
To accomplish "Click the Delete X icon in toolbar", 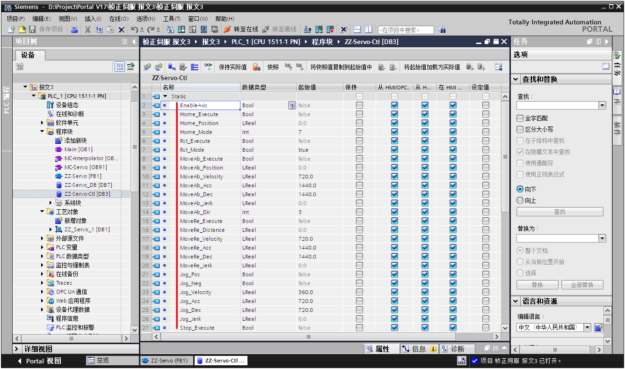I will [x=121, y=29].
